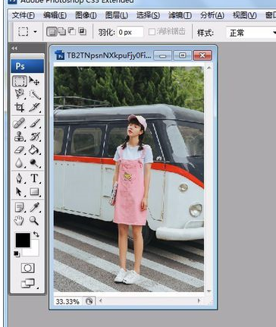Toggle Quick Mask mode button

(28, 268)
